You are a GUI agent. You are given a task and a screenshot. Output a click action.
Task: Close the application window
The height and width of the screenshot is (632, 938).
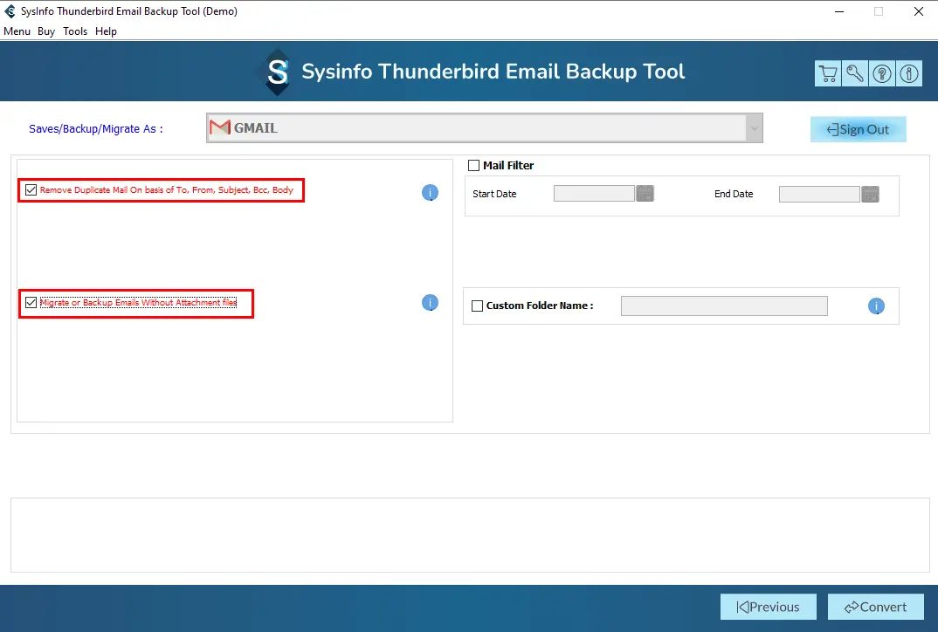pos(919,11)
